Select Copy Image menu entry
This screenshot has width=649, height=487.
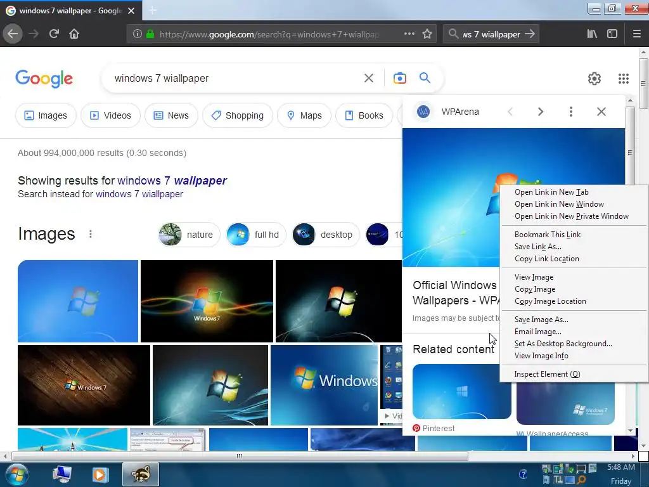[574, 289]
